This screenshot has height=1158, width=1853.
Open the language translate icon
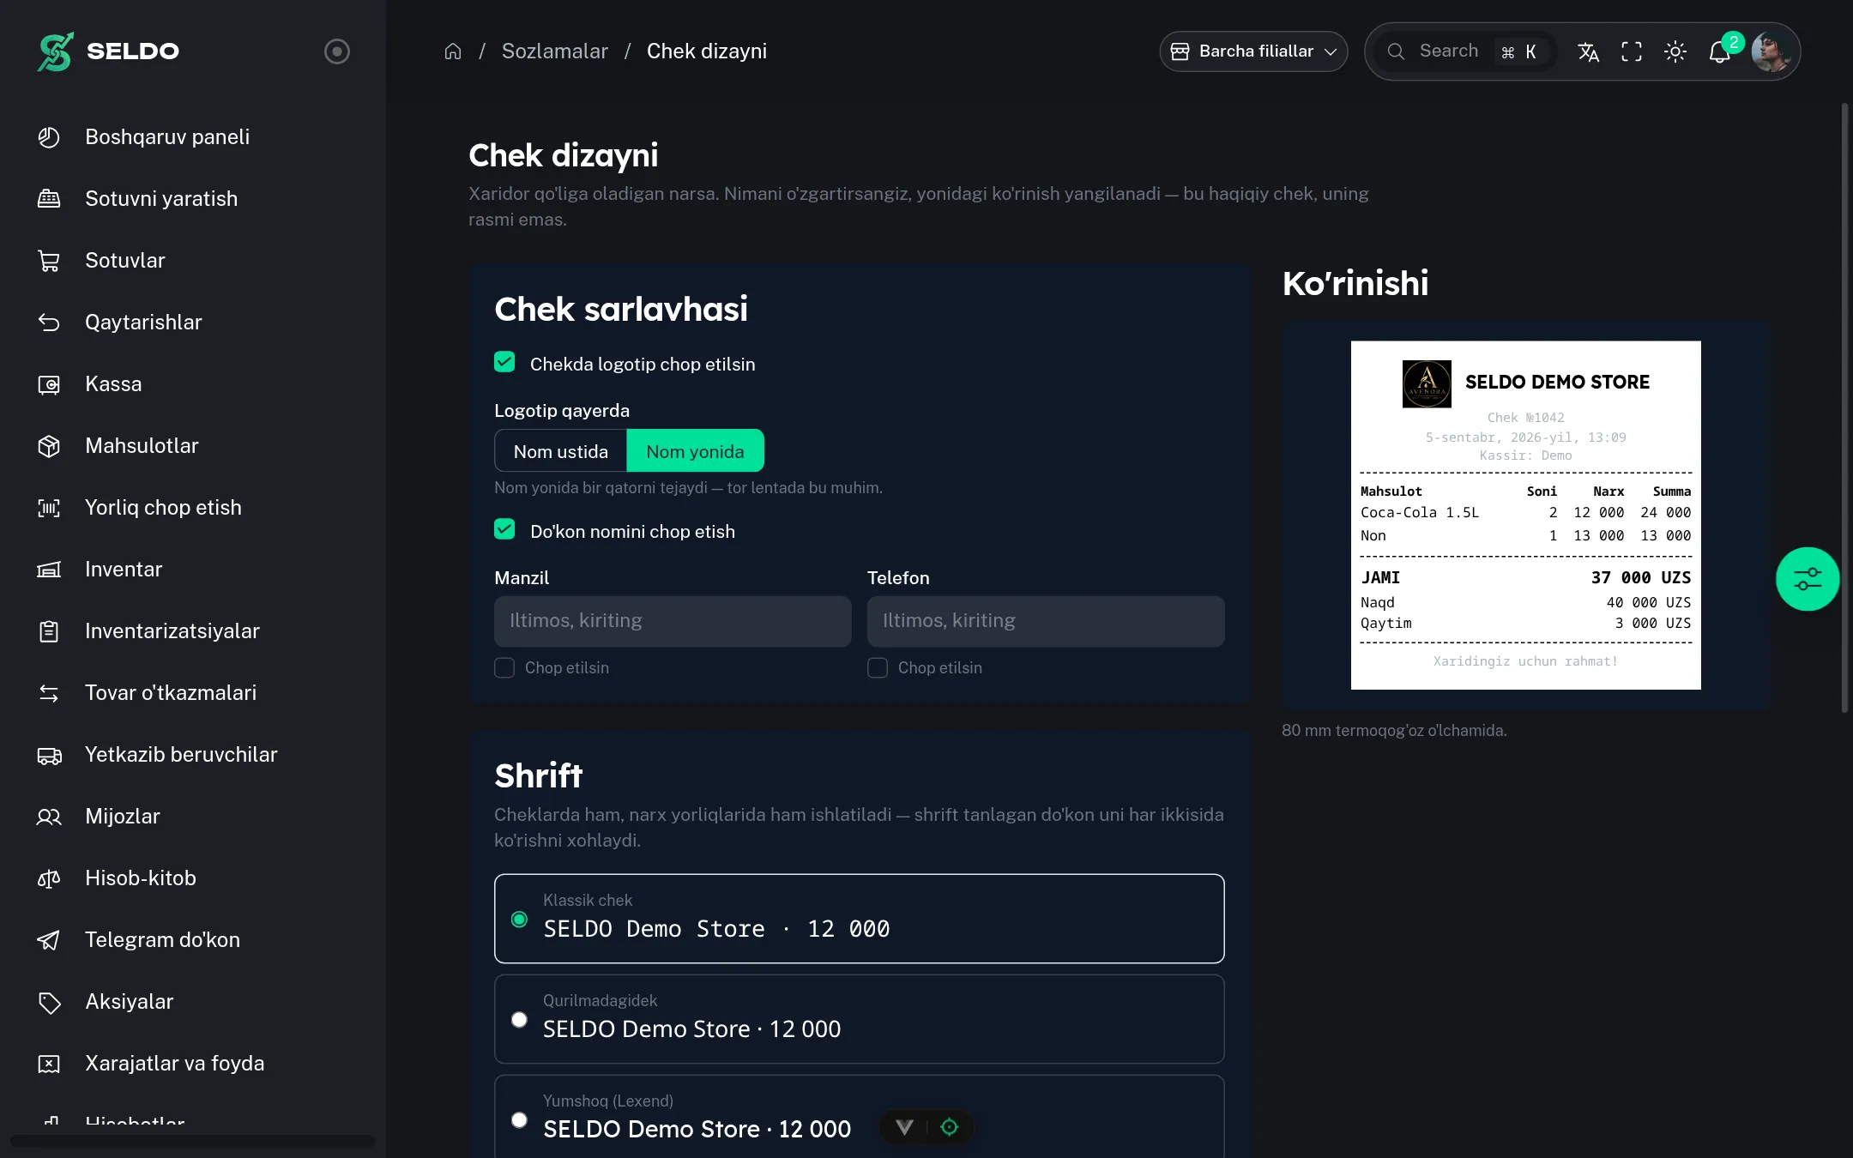[x=1588, y=51]
